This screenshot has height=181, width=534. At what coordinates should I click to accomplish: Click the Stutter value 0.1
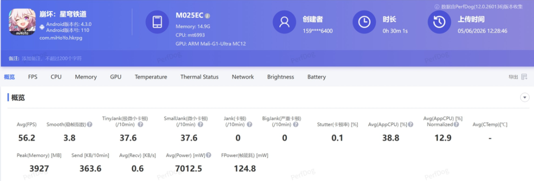337,138
